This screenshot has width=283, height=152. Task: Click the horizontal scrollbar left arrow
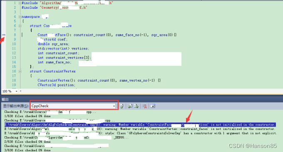pyautogui.click(x=20, y=91)
